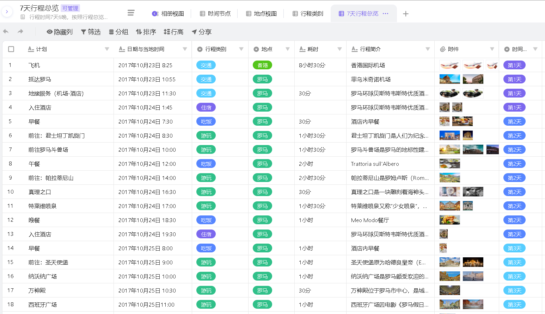
Task: Switch to the 相册视图 tab
Action: (168, 13)
